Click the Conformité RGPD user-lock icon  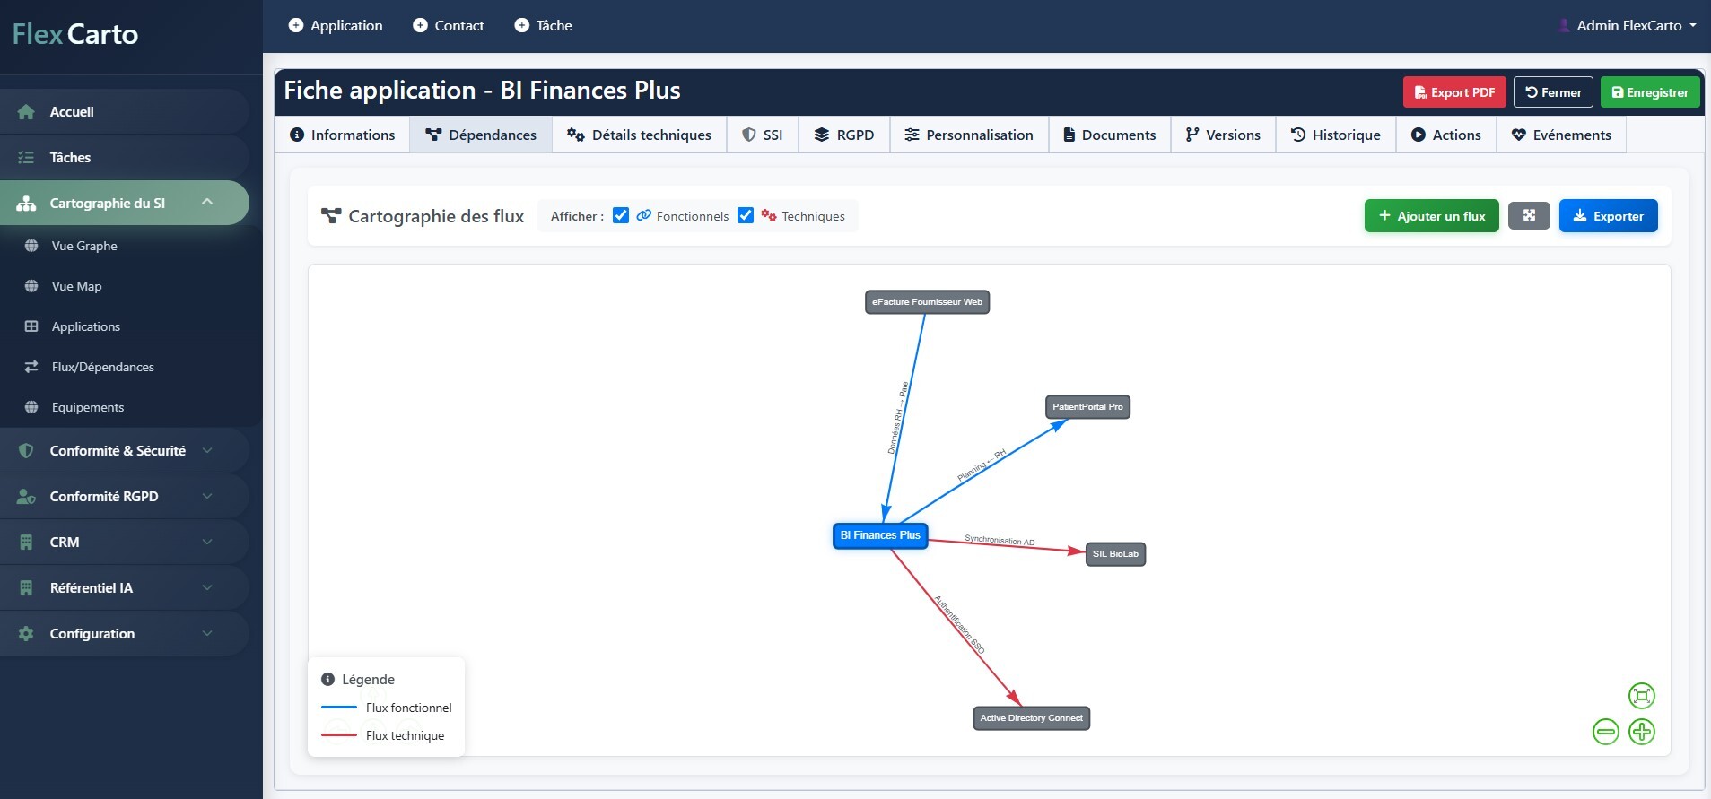(x=26, y=497)
